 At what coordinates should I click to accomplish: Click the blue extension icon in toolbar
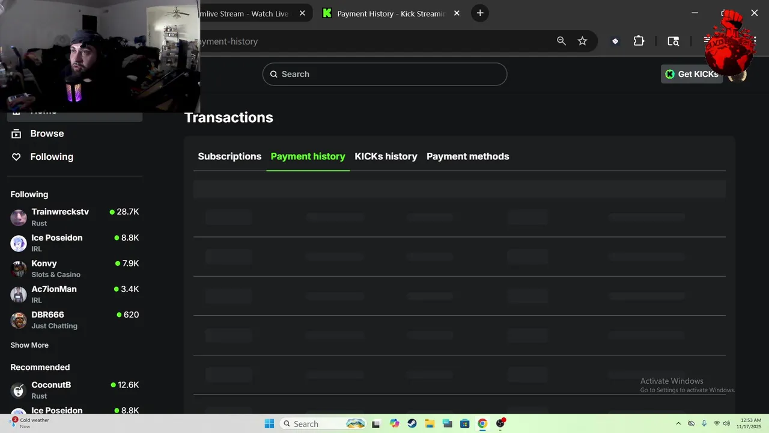click(615, 41)
